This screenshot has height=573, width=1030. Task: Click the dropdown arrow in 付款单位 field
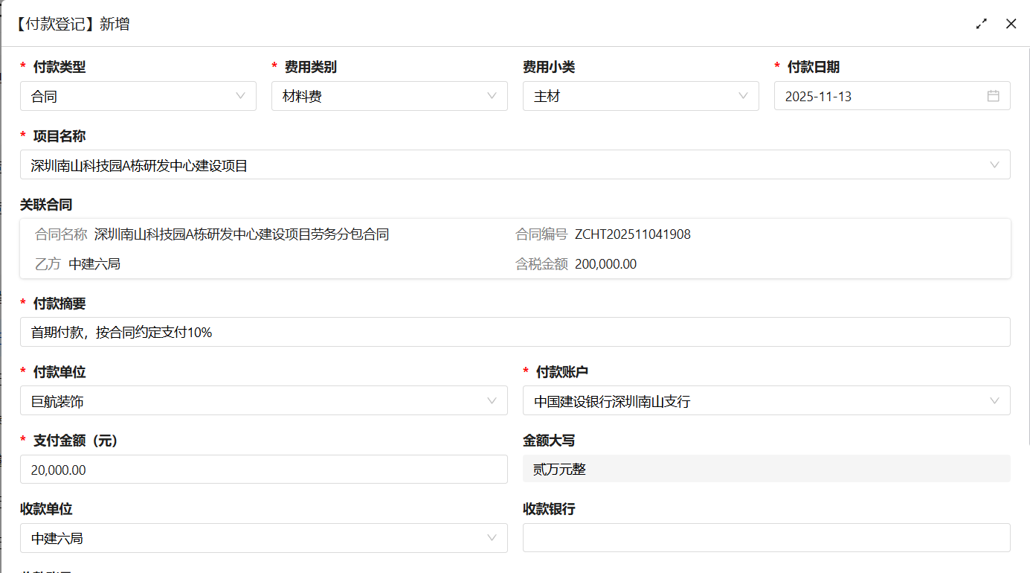pyautogui.click(x=492, y=400)
